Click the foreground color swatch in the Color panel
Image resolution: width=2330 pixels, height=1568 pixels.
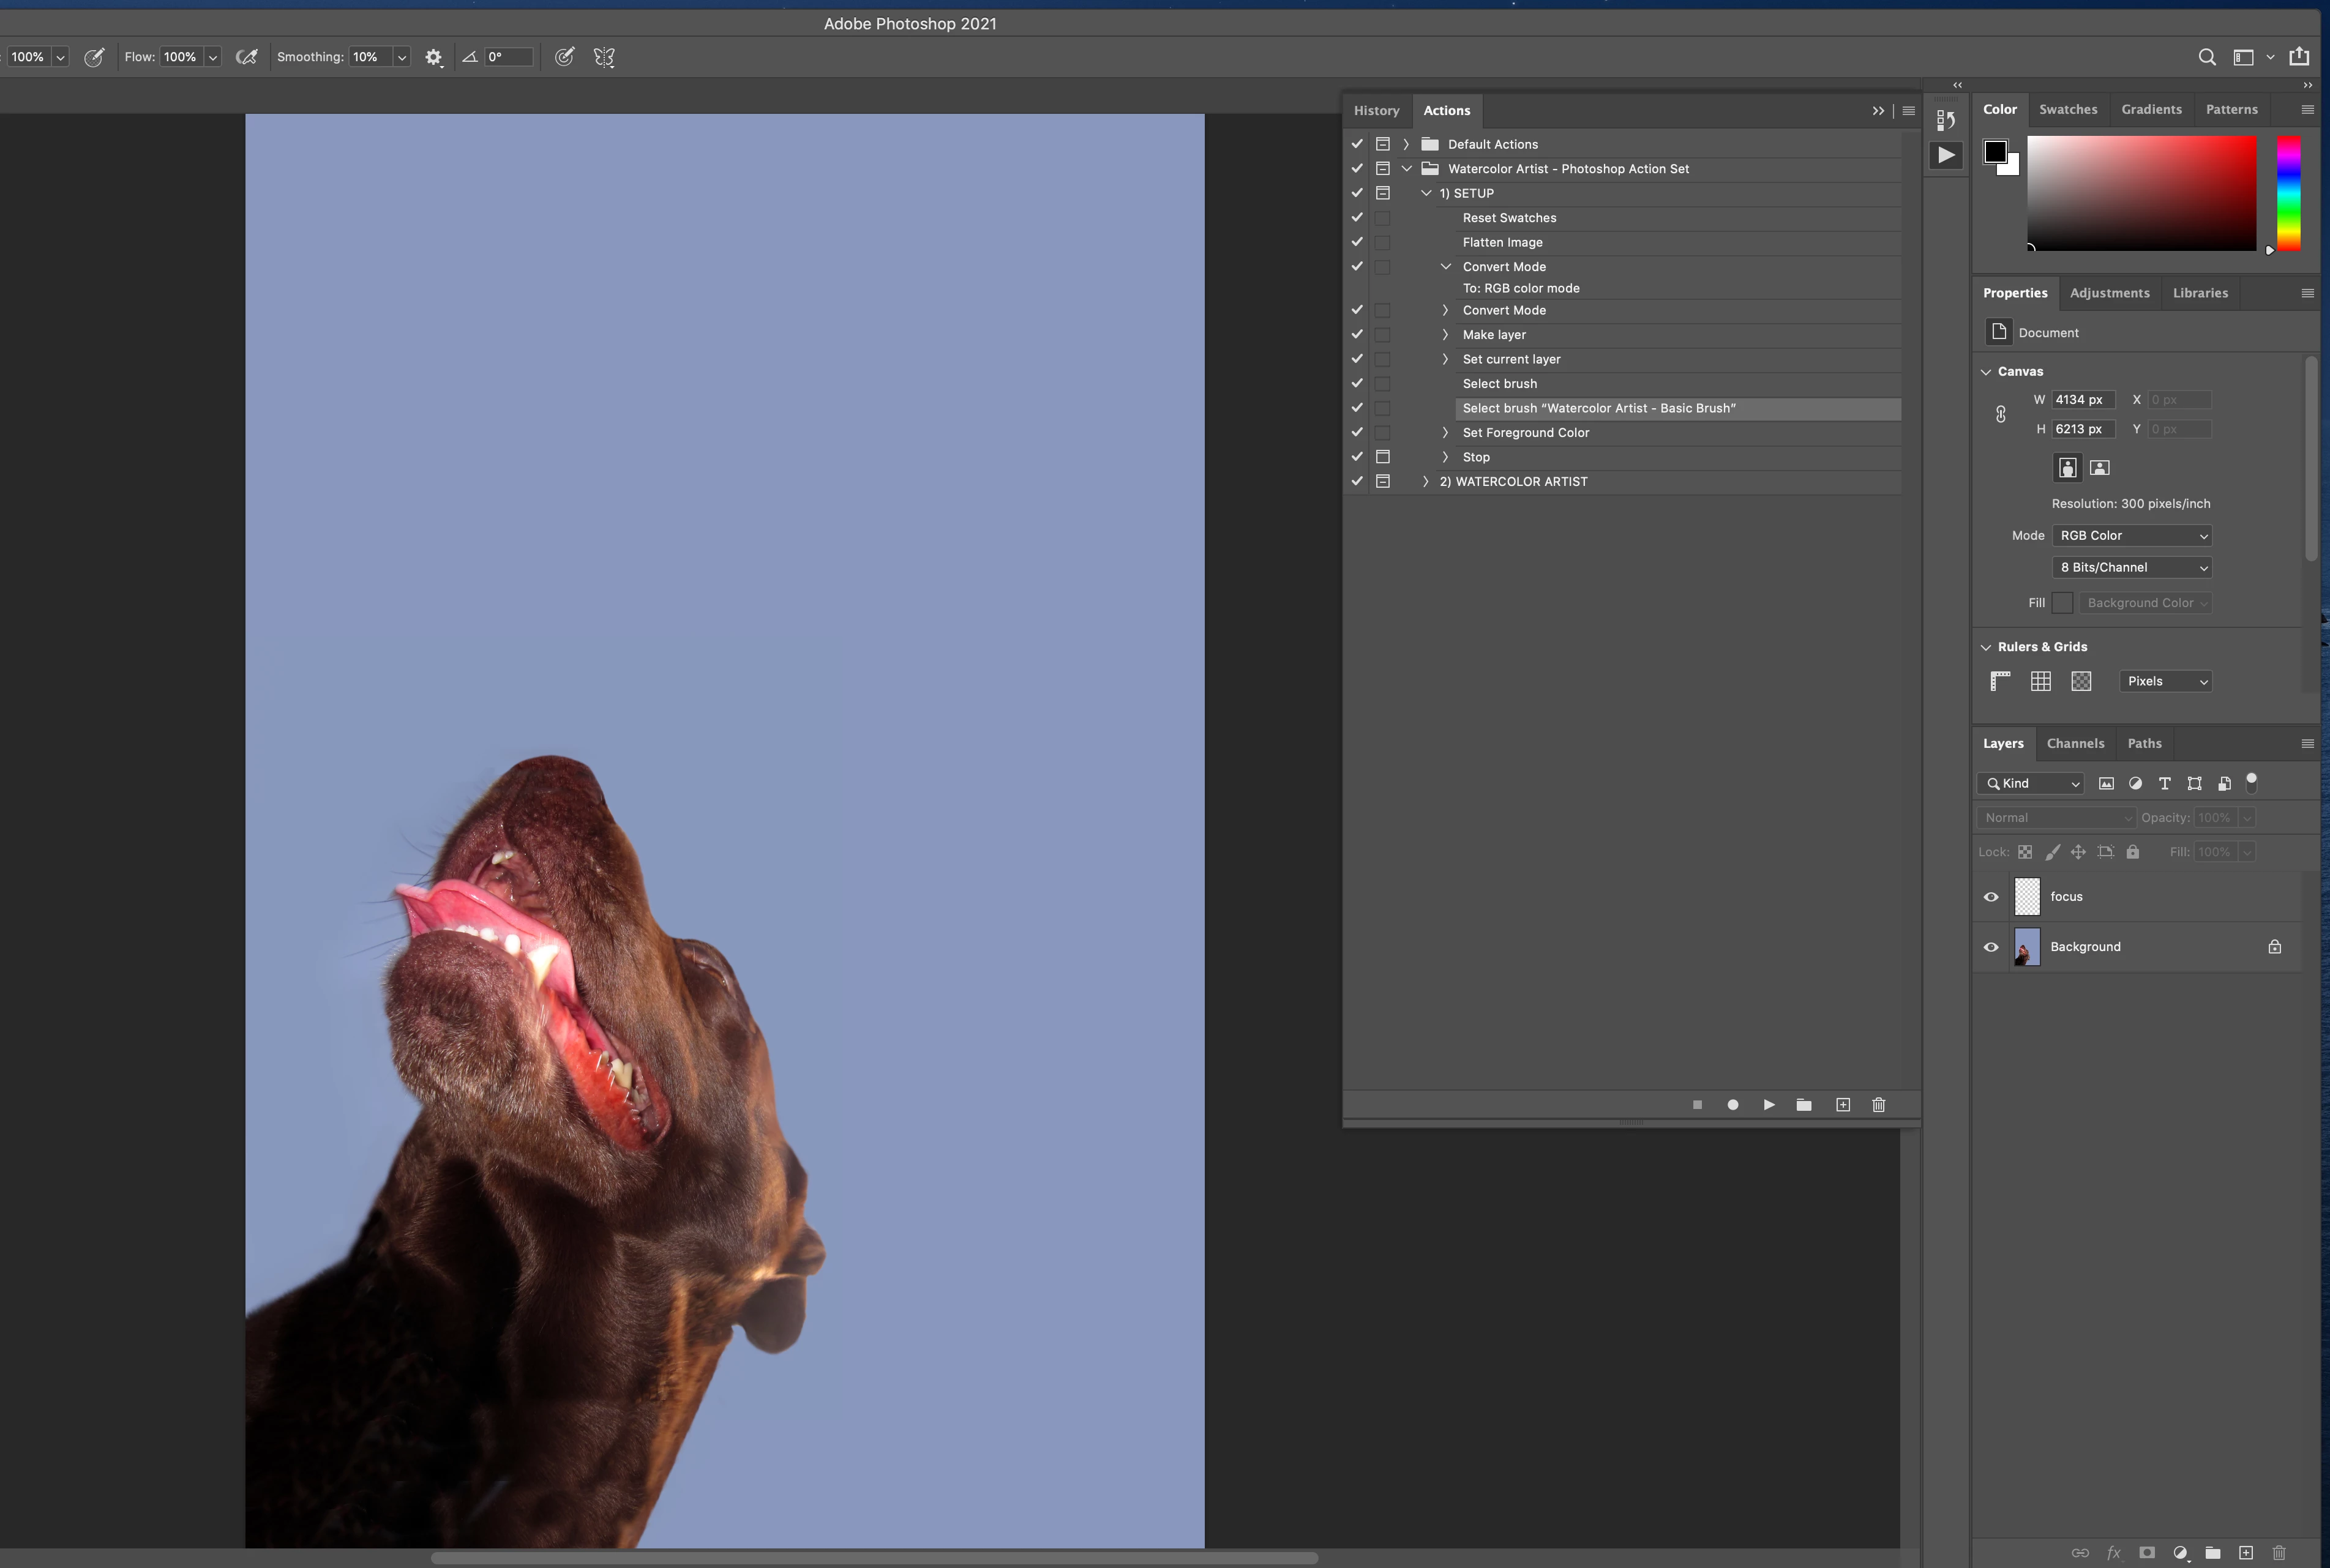click(1995, 152)
